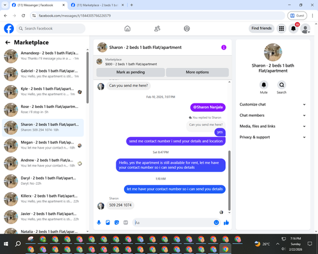Open Gabriel conversation in list

[43, 74]
